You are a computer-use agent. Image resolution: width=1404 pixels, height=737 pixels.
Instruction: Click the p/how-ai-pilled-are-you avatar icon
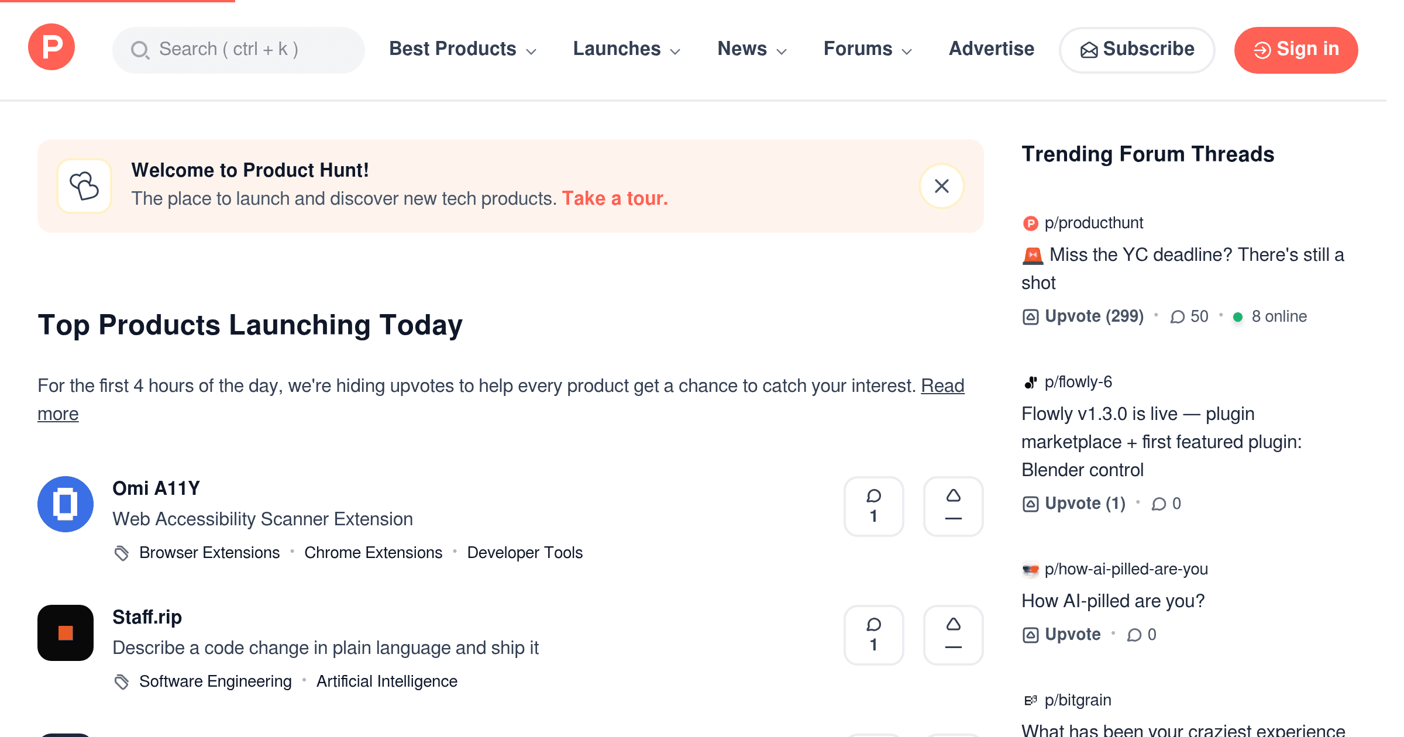coord(1030,570)
